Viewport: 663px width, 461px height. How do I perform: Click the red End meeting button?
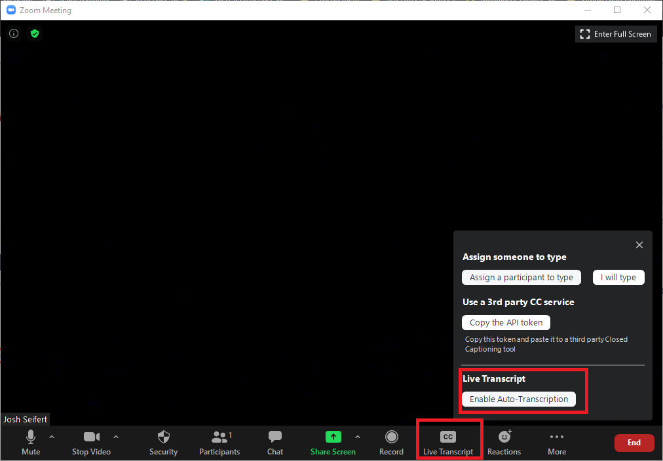pos(634,443)
